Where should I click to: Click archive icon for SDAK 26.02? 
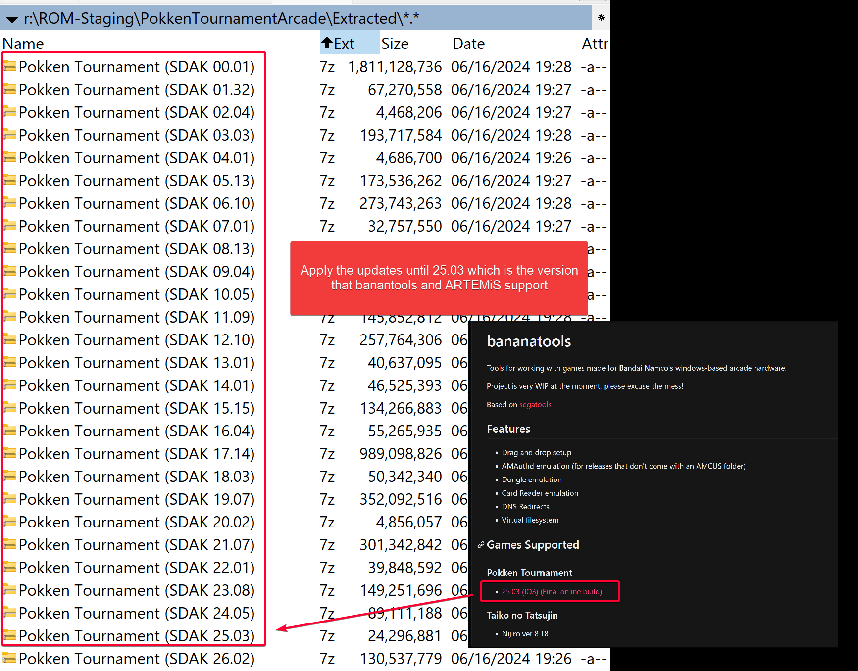pos(10,658)
